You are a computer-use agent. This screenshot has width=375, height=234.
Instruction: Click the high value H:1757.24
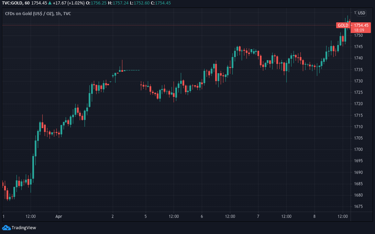(x=118, y=3)
